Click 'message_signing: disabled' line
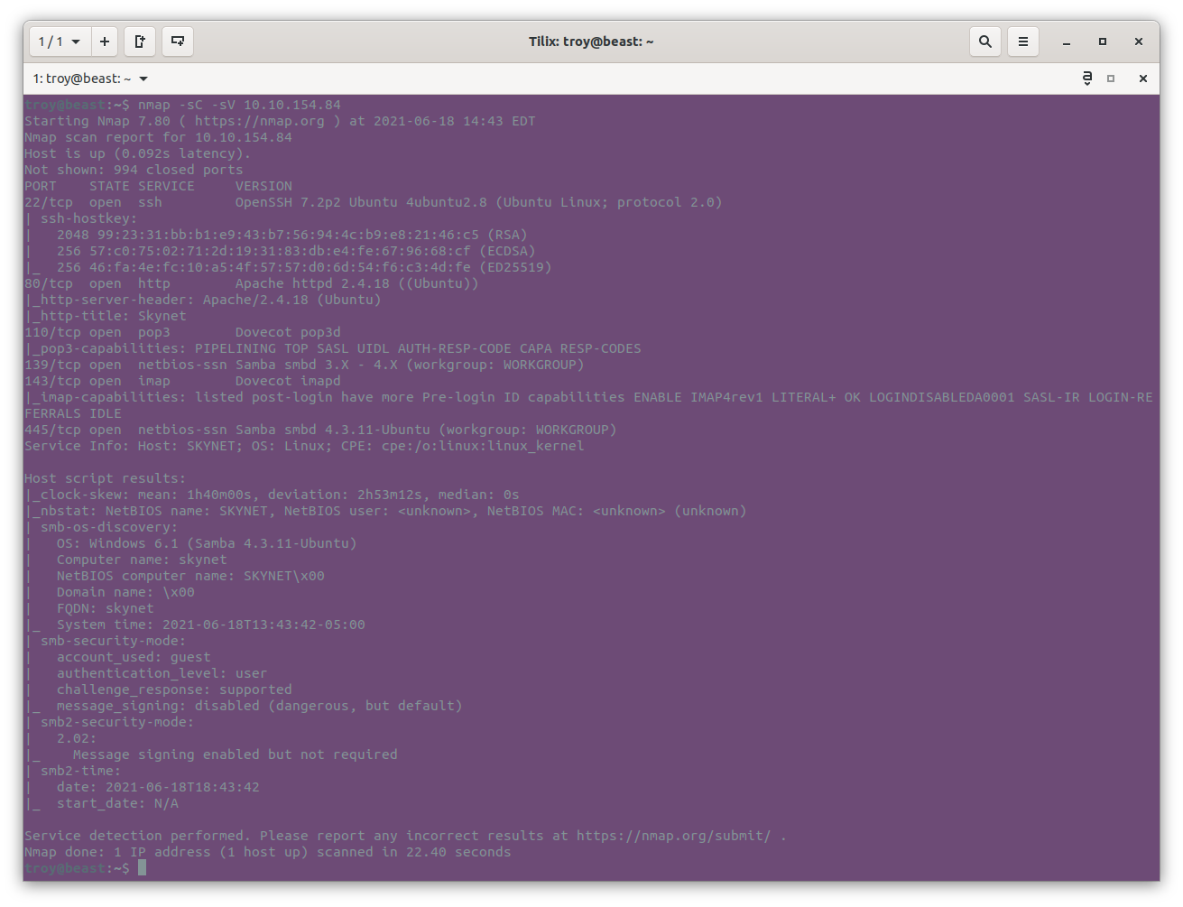This screenshot has height=907, width=1183. (x=260, y=706)
